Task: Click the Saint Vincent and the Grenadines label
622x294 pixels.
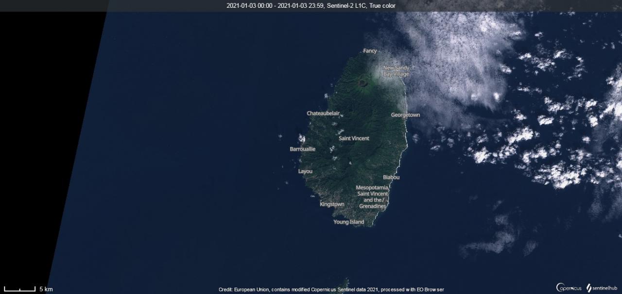Action: click(x=372, y=200)
